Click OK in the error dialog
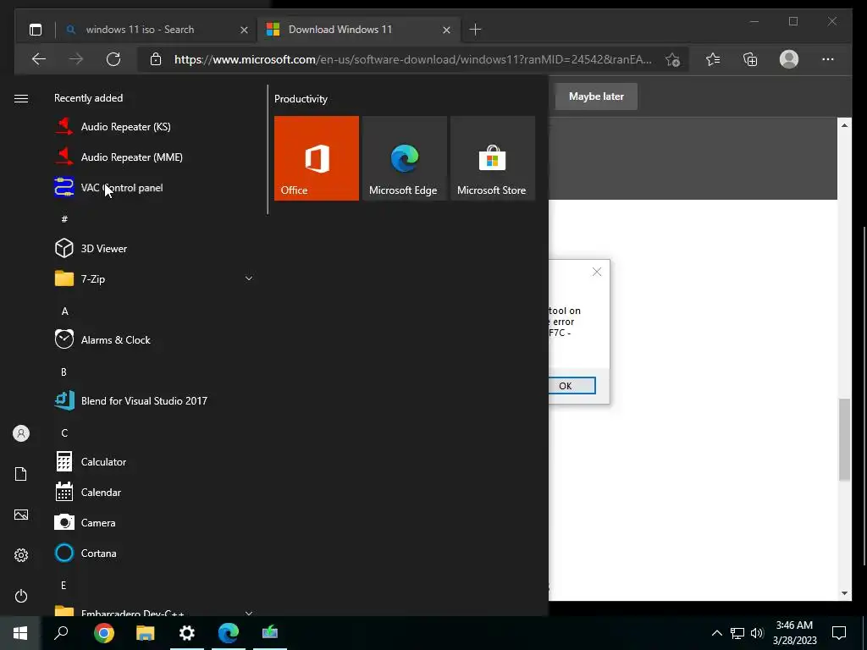 [x=572, y=386]
